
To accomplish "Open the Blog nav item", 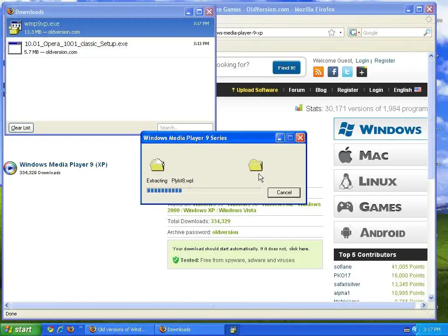I will [x=321, y=90].
